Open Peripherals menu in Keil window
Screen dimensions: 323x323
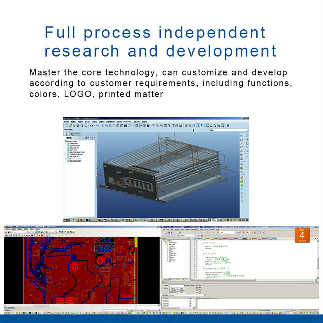click(x=195, y=229)
